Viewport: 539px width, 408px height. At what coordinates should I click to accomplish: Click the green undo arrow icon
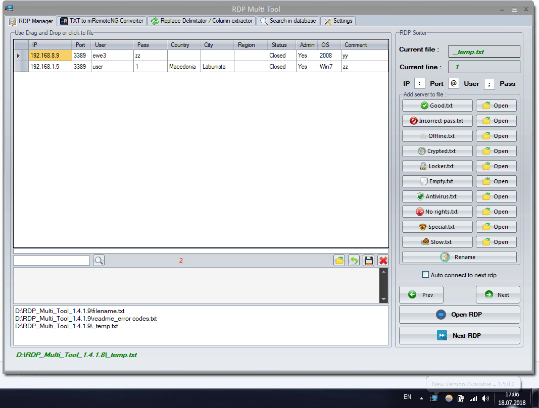[354, 261]
